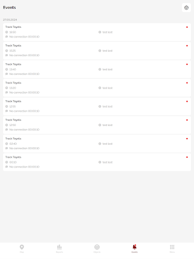This screenshot has width=194, height=259.
Task: Click the red unread dot on 13:40 event
Action: pos(187,64)
